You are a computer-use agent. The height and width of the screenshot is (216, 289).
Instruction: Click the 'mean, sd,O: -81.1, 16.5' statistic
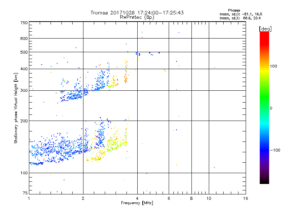241,14
